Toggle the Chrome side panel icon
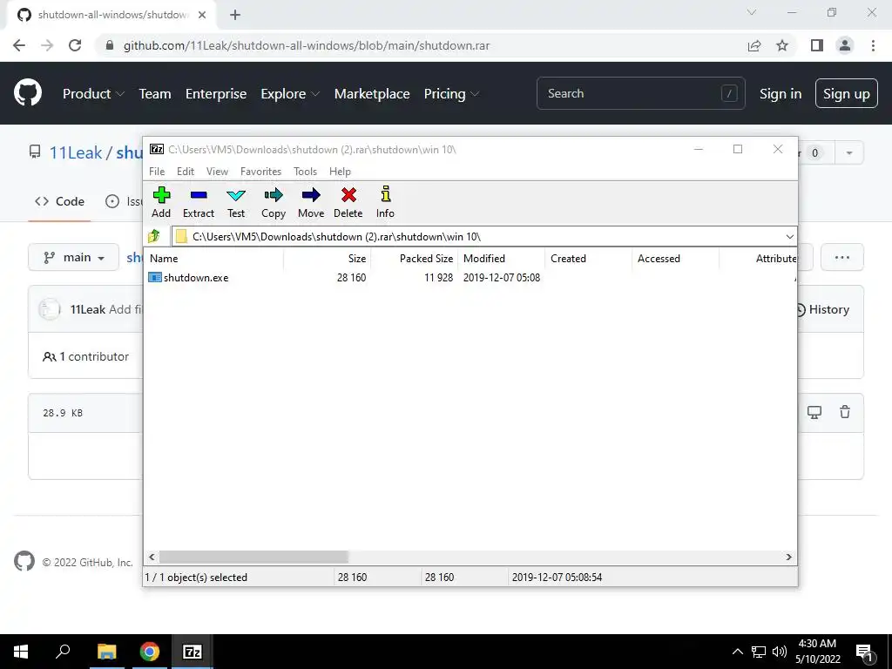Screen dimensions: 892x669 (817, 45)
